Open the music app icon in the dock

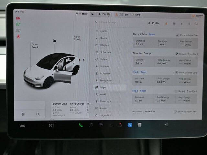point(91,125)
